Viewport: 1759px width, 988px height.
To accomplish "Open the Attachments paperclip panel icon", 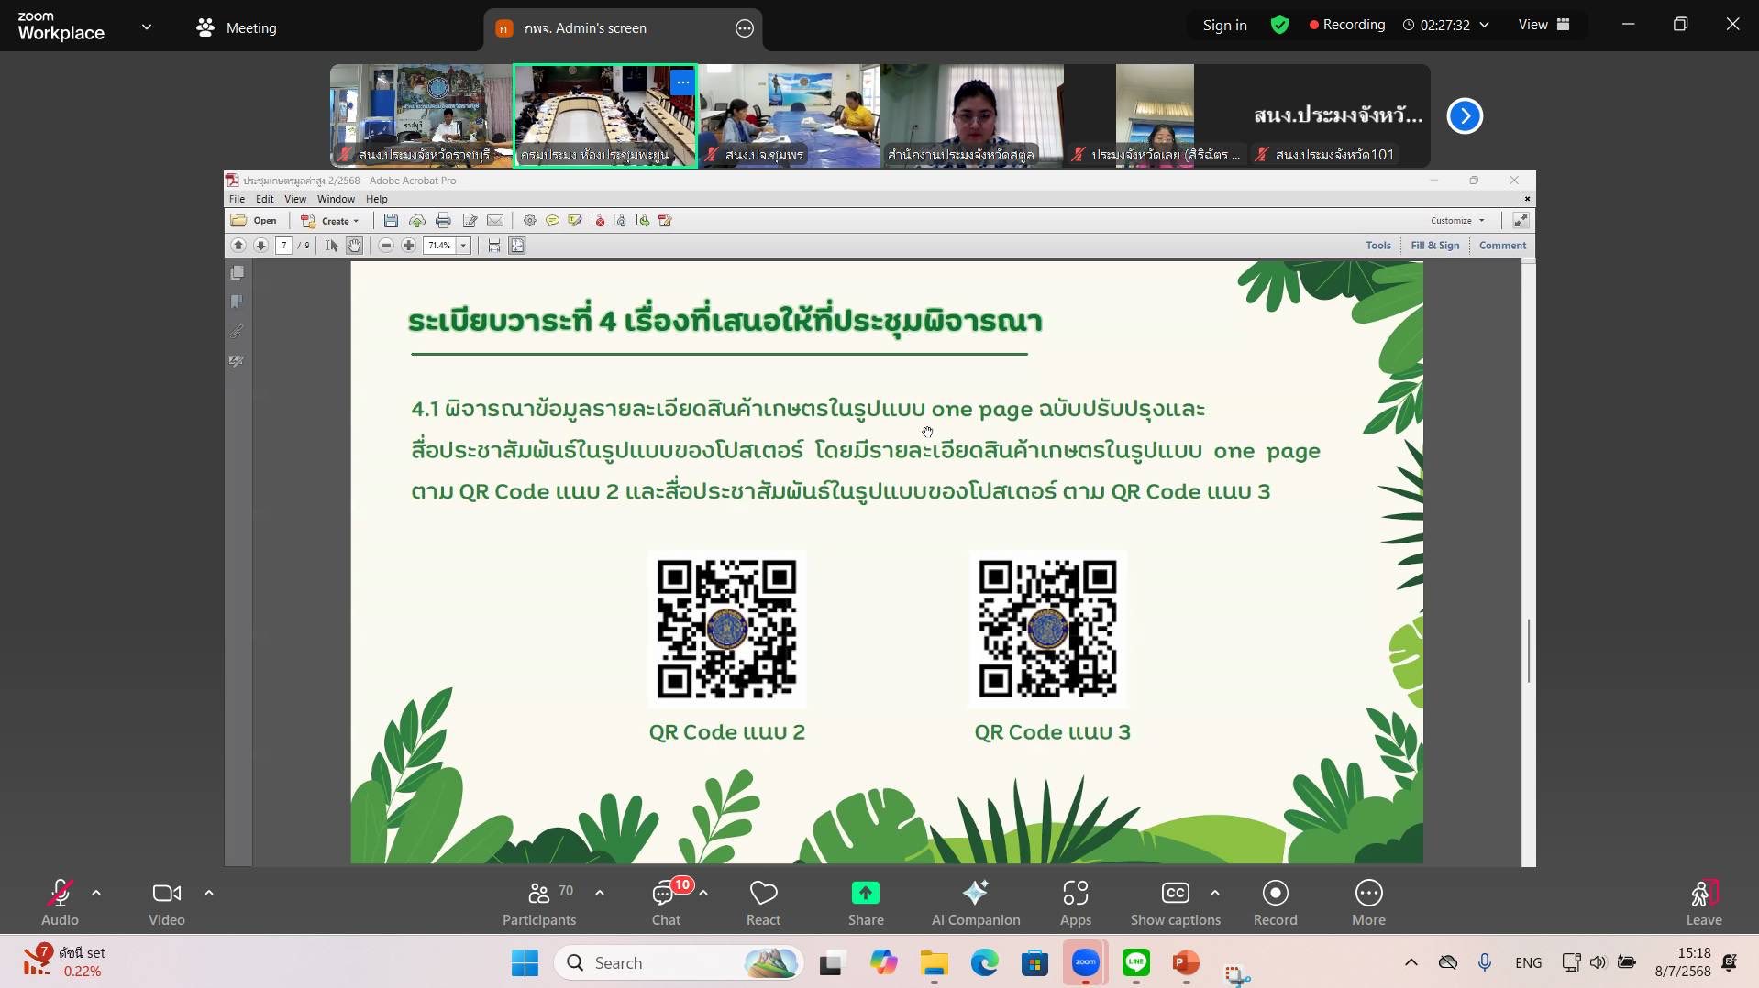I will coord(238,332).
